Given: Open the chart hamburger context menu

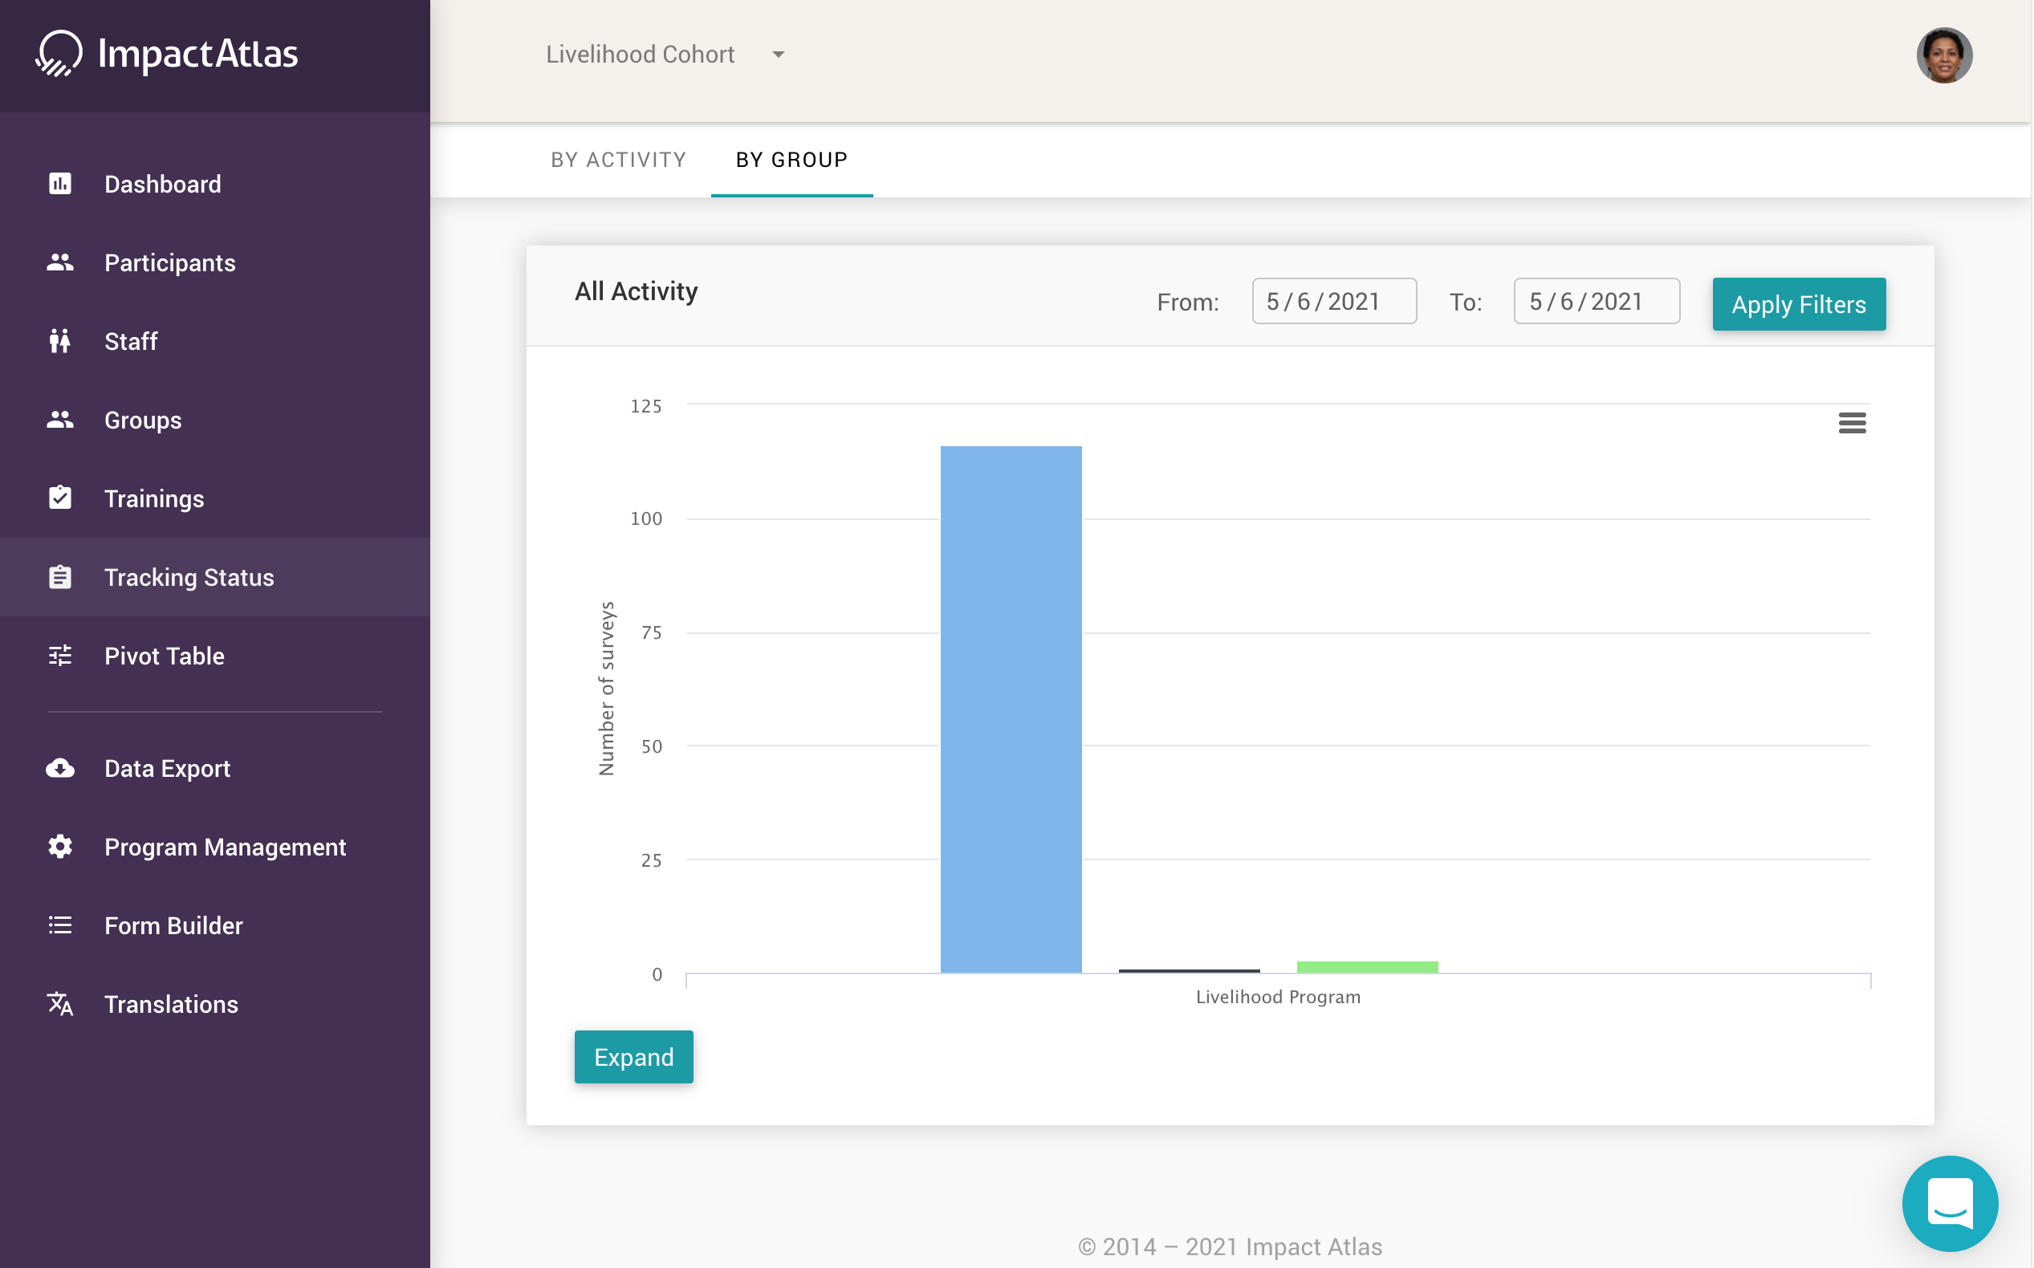Looking at the screenshot, I should pos(1851,423).
